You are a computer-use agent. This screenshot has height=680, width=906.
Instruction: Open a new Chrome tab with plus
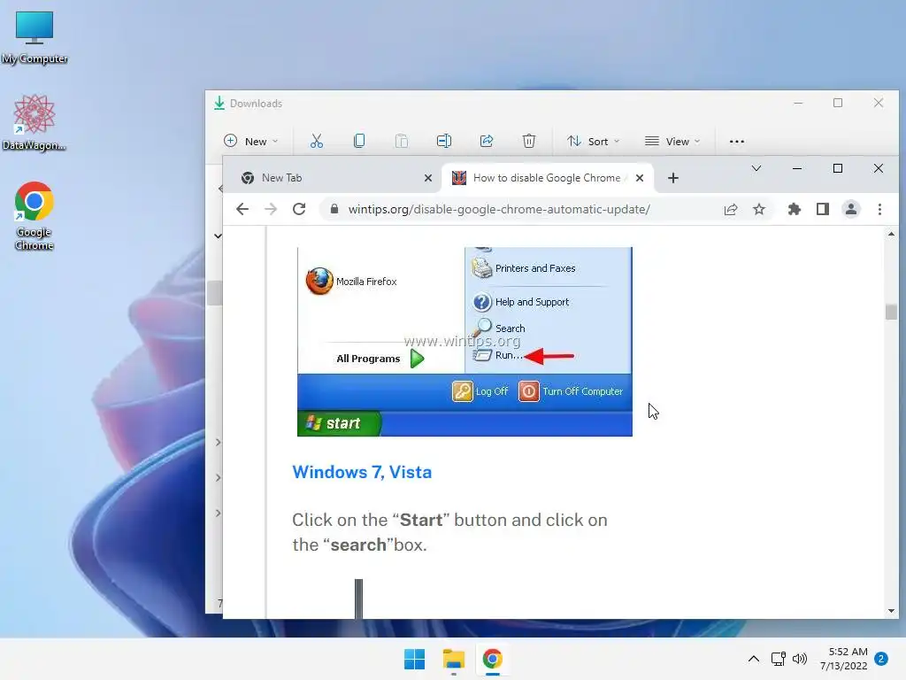tap(673, 178)
